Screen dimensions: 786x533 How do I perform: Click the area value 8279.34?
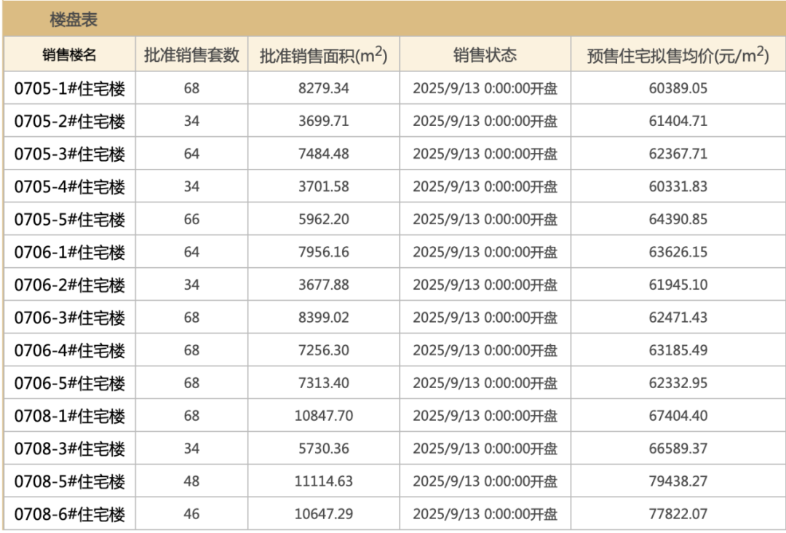(x=323, y=89)
